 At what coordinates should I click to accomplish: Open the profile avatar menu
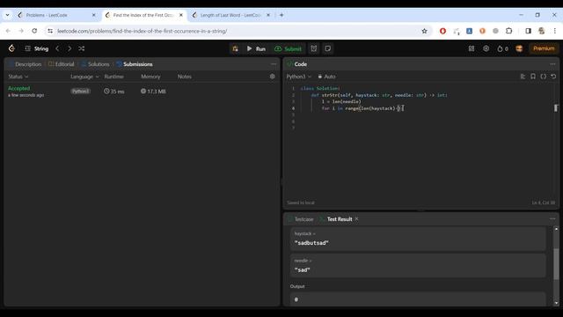tap(519, 48)
